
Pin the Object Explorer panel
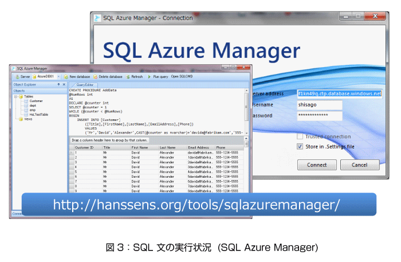58,84
